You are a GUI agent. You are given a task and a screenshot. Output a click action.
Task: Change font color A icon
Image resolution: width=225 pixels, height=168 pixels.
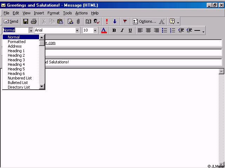click(104, 30)
